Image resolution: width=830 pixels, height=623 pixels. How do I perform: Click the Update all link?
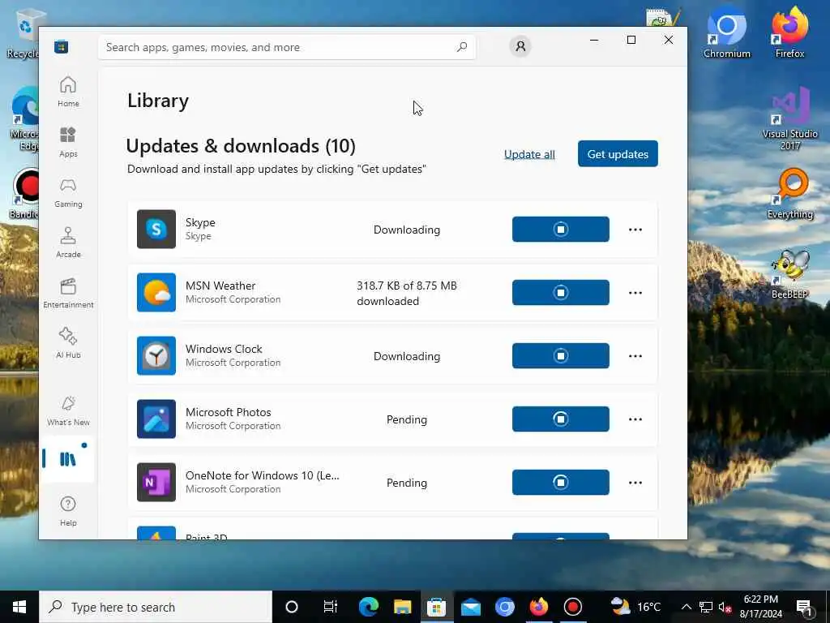(529, 154)
